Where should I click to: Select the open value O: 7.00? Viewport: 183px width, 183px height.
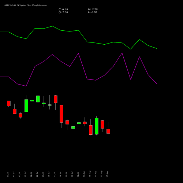coord(63,12)
